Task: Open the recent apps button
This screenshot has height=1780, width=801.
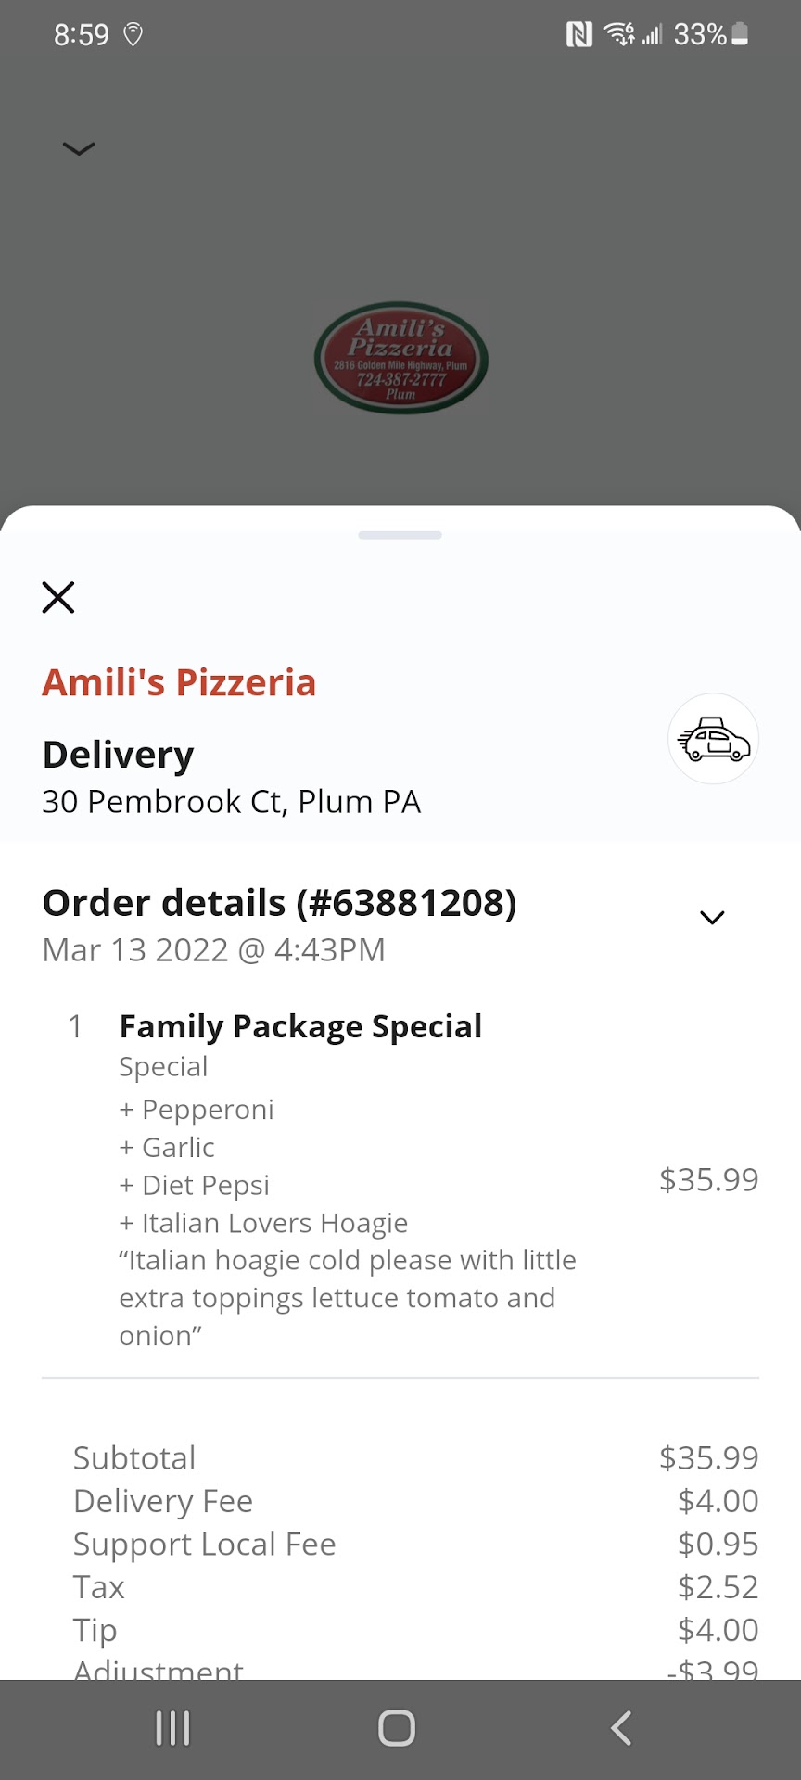Action: [172, 1728]
